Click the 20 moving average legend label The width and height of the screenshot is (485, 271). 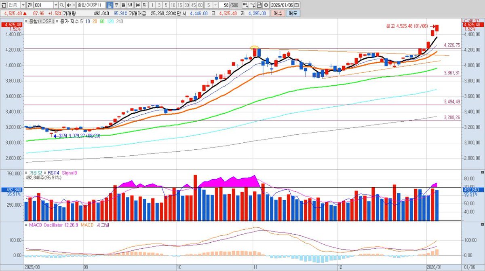95,21
